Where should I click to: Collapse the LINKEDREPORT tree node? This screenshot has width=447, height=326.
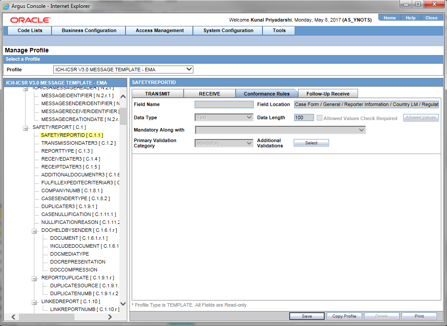click(34, 302)
